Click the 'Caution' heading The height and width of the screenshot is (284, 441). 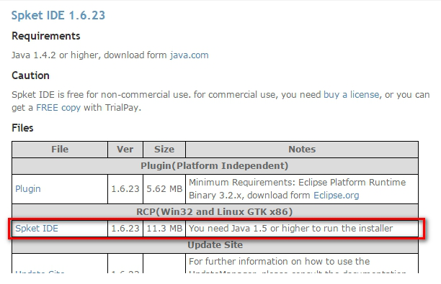[30, 75]
